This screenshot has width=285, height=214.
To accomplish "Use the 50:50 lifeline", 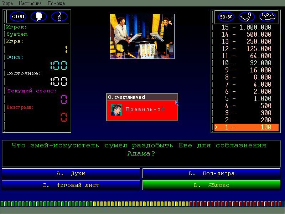I will pos(226,16).
